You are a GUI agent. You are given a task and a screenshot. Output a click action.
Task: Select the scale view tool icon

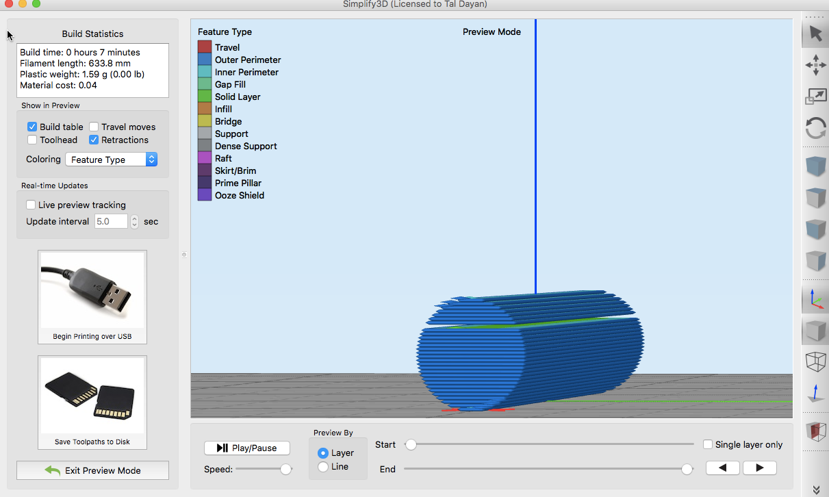click(815, 97)
